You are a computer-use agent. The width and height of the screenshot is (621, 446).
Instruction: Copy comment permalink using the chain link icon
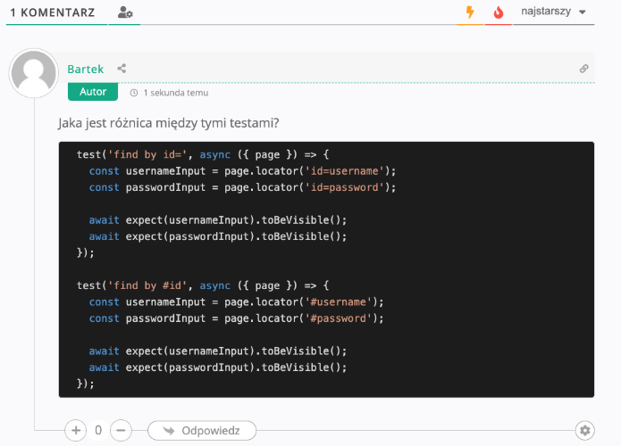pos(583,69)
